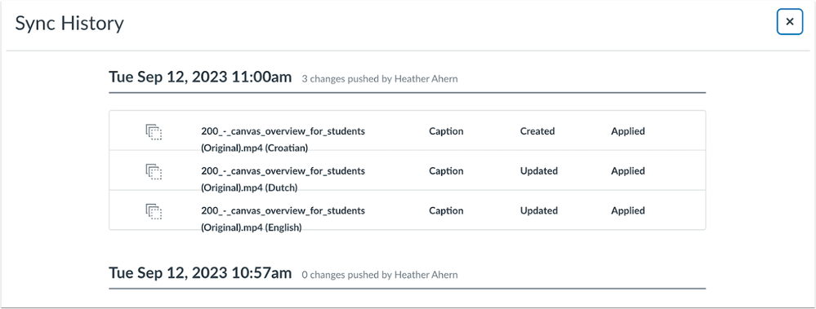816x309 pixels.
Task: Select the English caption file name
Action: [283, 219]
